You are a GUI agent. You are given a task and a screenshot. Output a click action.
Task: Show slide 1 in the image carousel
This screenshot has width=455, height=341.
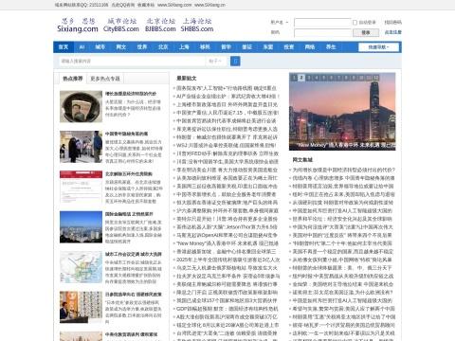[x=294, y=78]
